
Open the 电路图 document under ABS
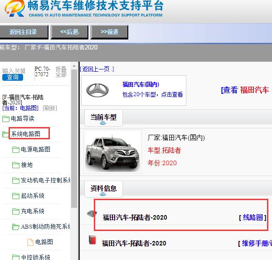(44, 242)
